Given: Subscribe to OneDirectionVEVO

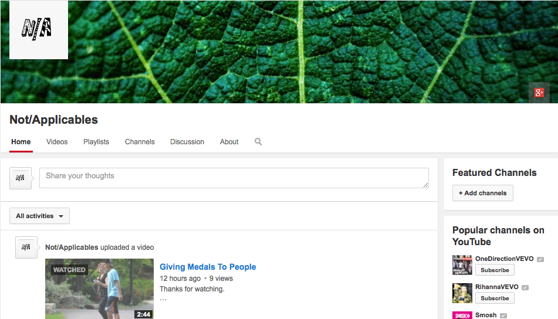Looking at the screenshot, I should 495,270.
